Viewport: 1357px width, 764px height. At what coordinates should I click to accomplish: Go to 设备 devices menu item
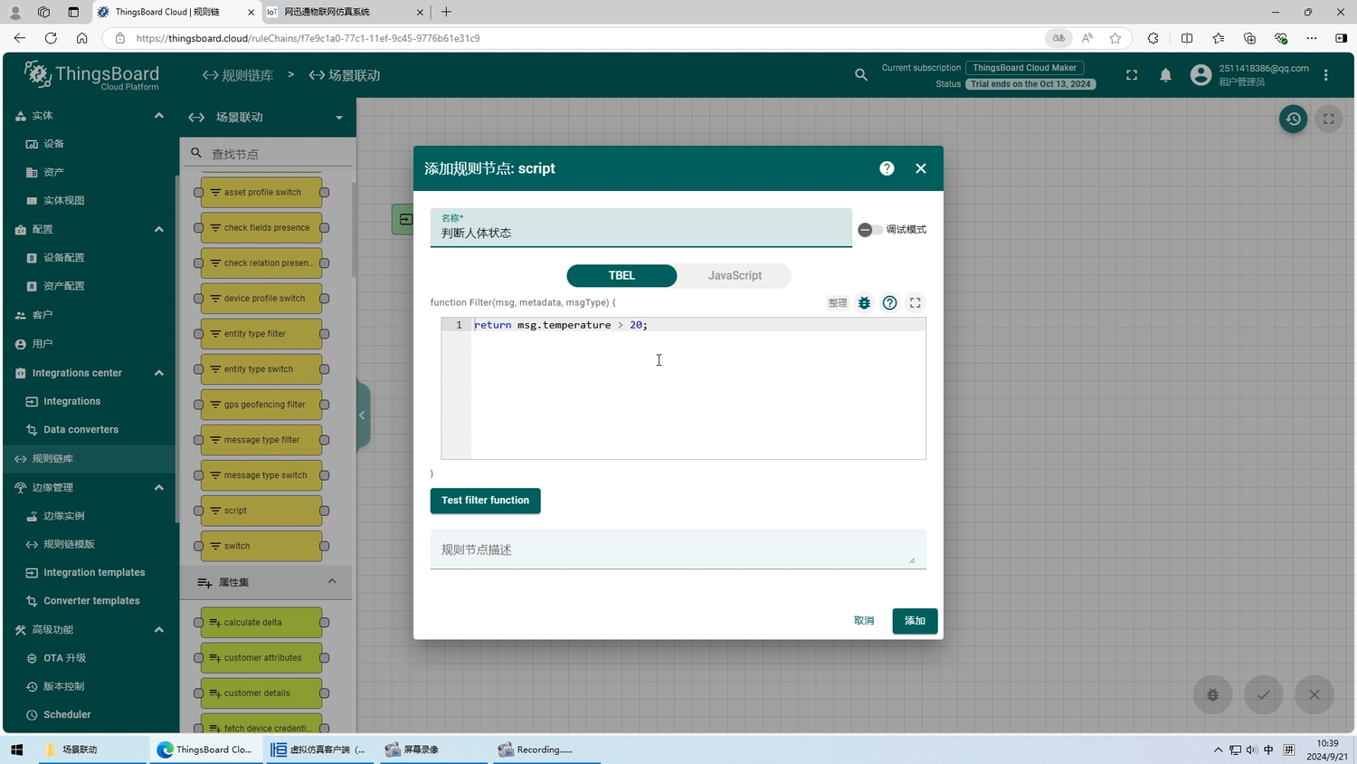pyautogui.click(x=53, y=144)
